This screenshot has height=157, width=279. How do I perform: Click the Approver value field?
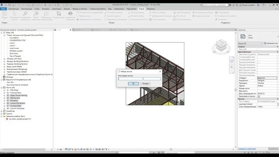pos(267,78)
